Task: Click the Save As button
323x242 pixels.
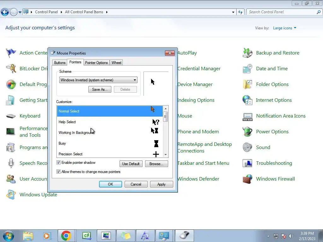Action: click(100, 89)
